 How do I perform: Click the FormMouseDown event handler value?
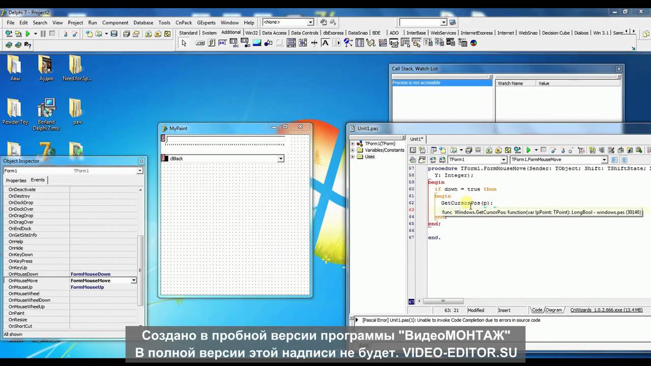[x=91, y=274]
